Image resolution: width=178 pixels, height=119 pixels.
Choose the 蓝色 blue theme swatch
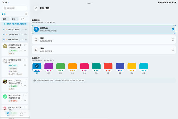pos(37,67)
